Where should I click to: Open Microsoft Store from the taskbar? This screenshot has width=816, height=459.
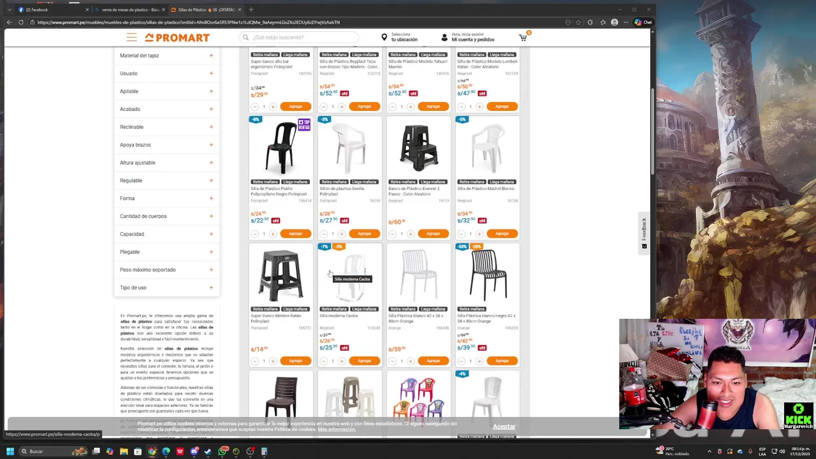[138, 451]
